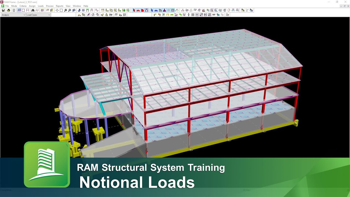Click the Zoom Out magnifier icon

69,10
